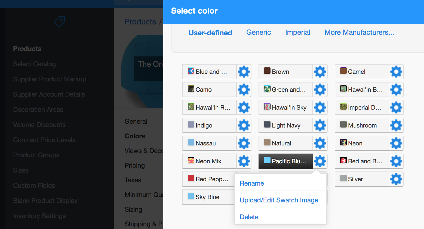Choose Rename from the popup menu
Viewport: 424px width, 229px height.
tap(252, 183)
